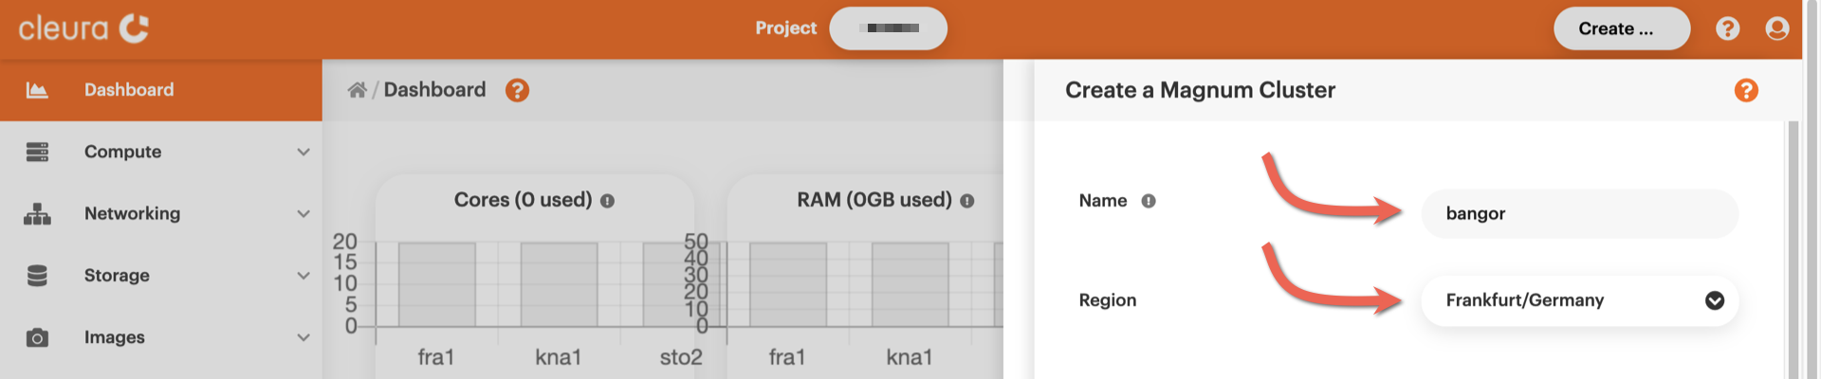
Task: Click the kna1 label under RAM chart
Action: click(909, 357)
